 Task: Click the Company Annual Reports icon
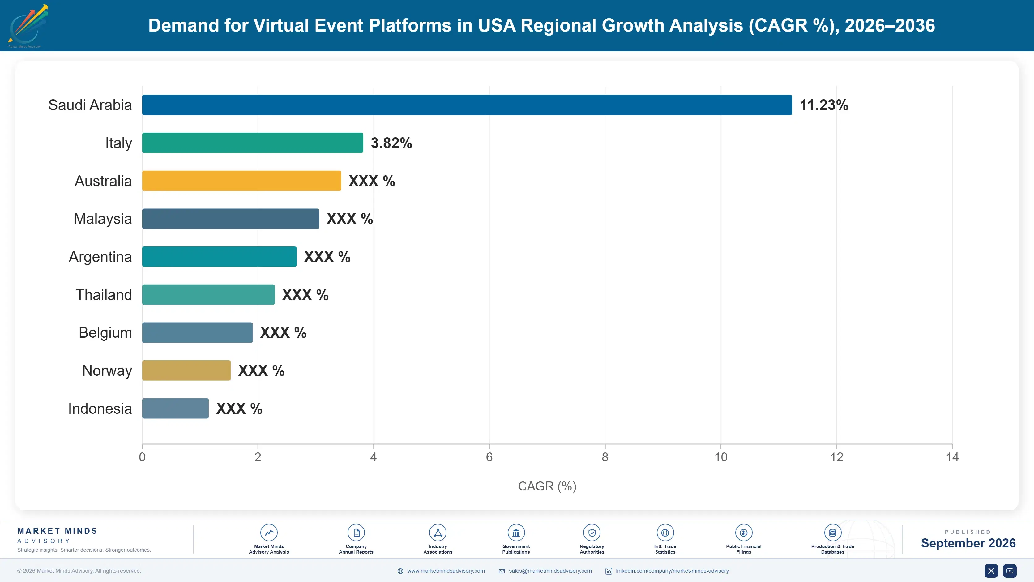(x=356, y=533)
